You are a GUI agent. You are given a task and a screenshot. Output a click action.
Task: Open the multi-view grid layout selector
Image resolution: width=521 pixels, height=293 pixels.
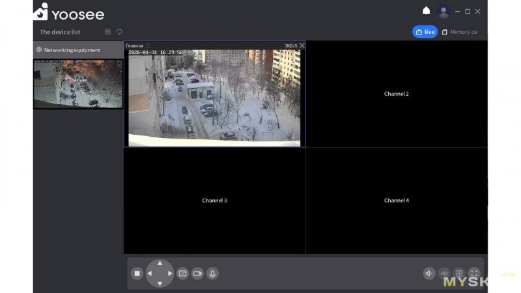tap(459, 273)
